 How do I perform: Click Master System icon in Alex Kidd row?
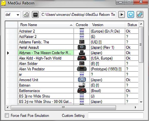pos(82,58)
